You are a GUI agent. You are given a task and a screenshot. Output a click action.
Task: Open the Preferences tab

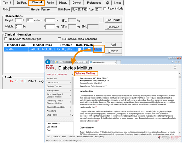(94, 3)
